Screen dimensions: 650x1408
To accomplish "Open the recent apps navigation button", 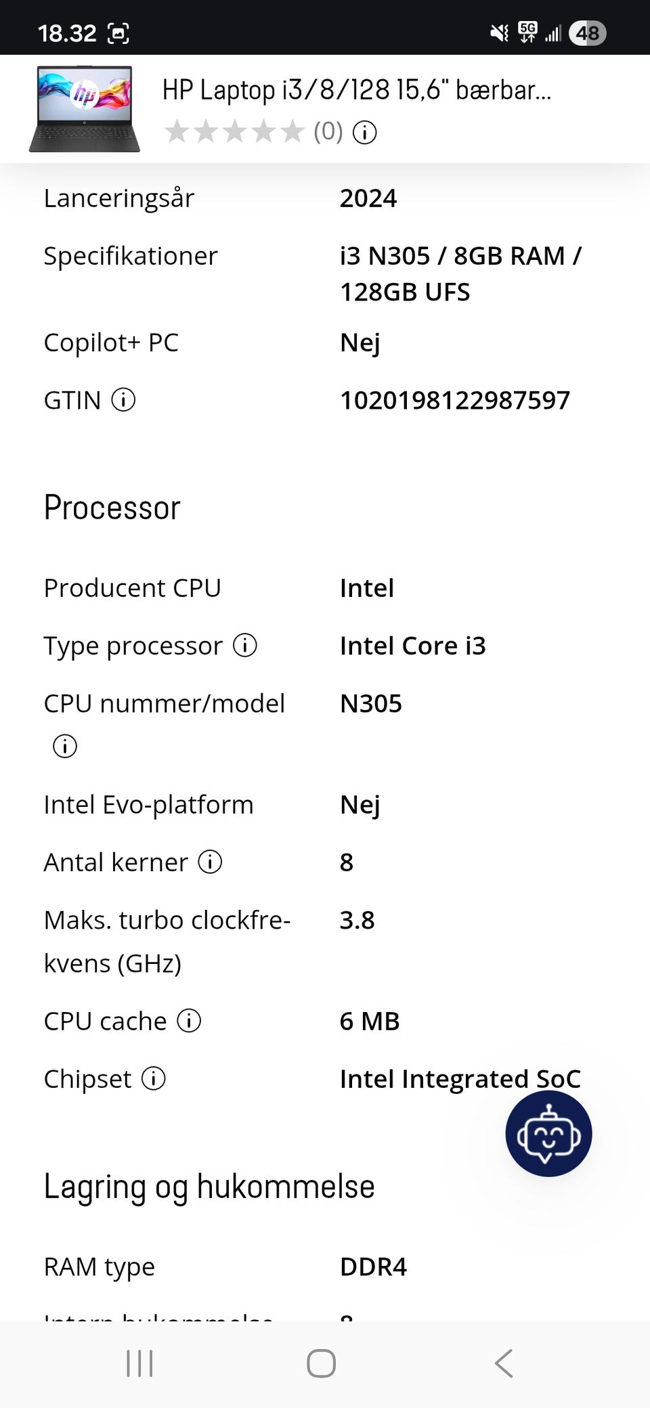I will [139, 1363].
